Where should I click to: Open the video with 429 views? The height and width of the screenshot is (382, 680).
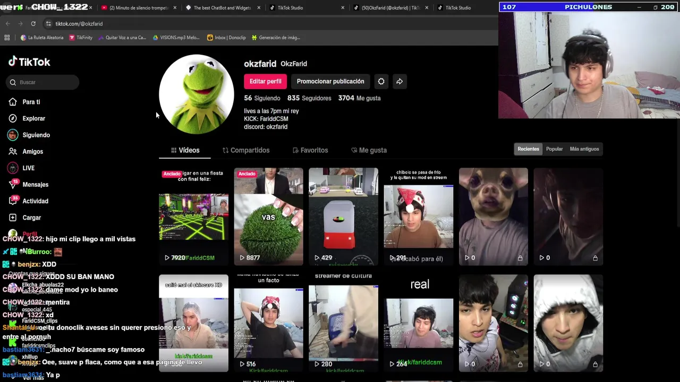click(343, 216)
